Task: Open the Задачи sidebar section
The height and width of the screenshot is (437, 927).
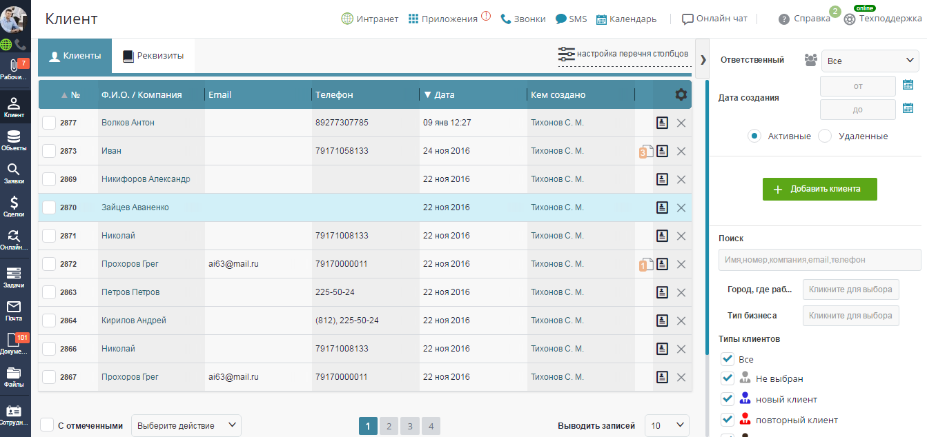Action: 15,278
